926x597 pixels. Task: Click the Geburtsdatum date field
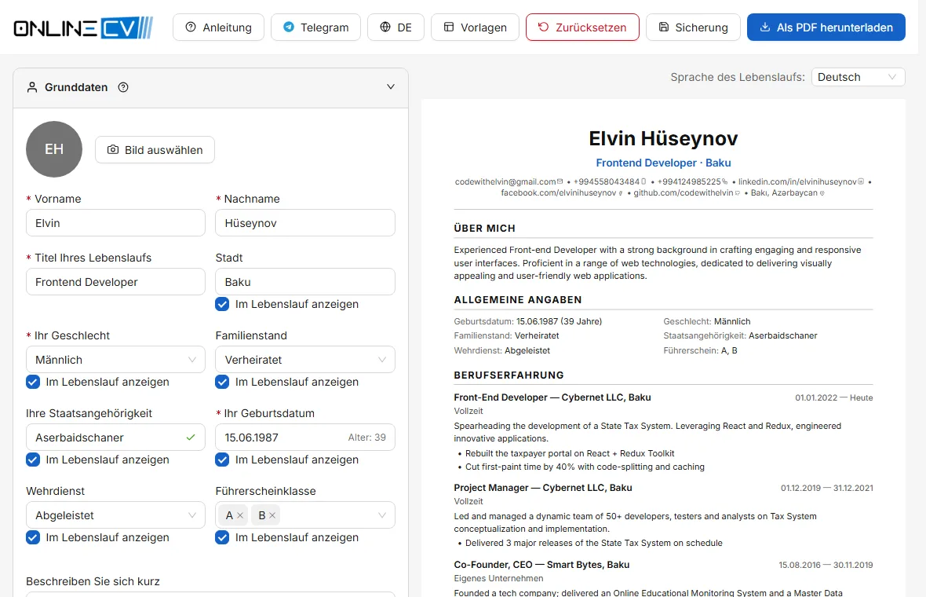305,438
